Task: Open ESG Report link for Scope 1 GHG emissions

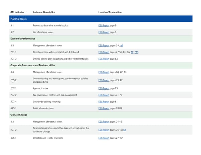Action: tap(104, 138)
